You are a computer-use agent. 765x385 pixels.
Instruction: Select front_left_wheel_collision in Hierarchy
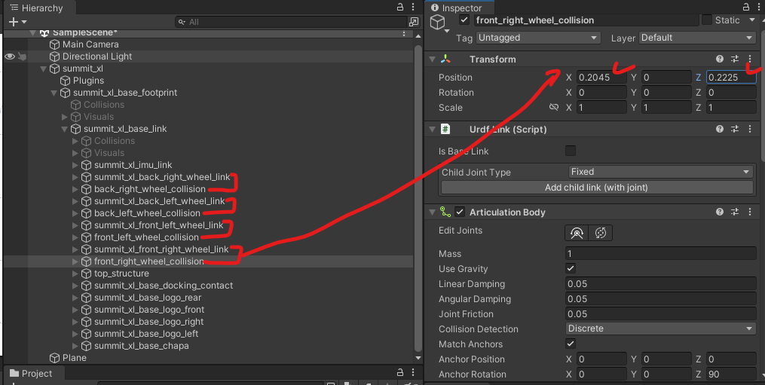[146, 237]
